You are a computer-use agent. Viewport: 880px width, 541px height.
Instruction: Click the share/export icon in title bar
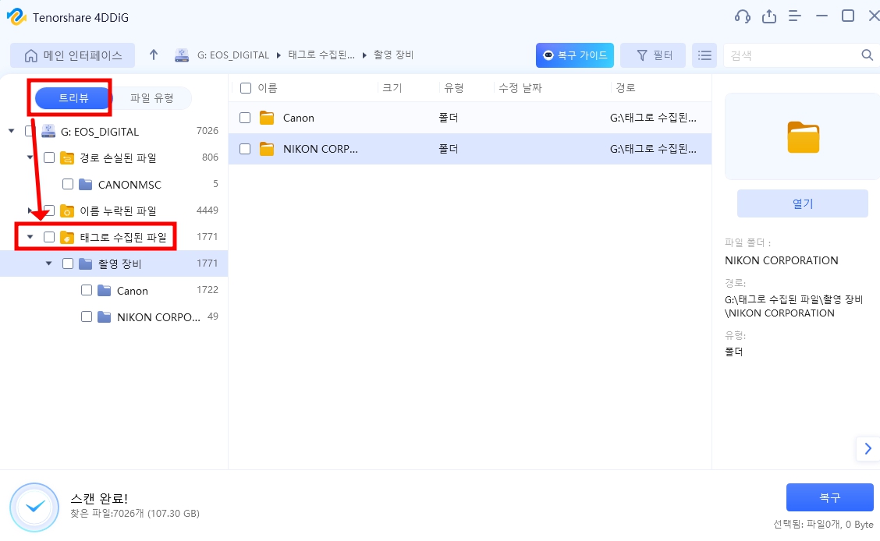tap(769, 16)
